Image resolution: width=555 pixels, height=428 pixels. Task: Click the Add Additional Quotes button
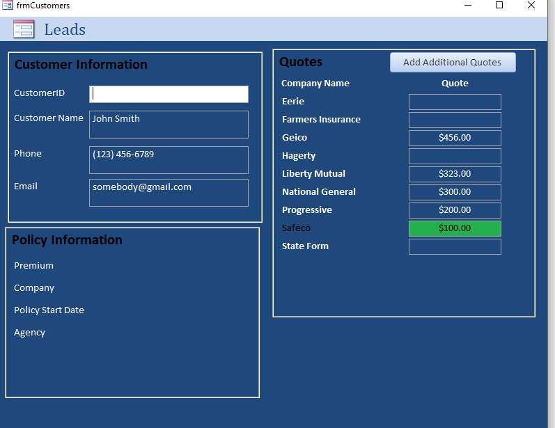(453, 62)
